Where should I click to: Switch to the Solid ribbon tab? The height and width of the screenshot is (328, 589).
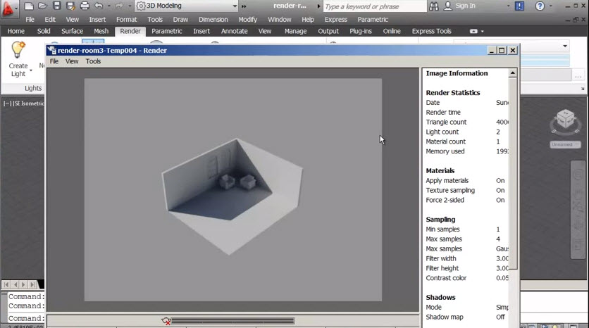pyautogui.click(x=44, y=31)
